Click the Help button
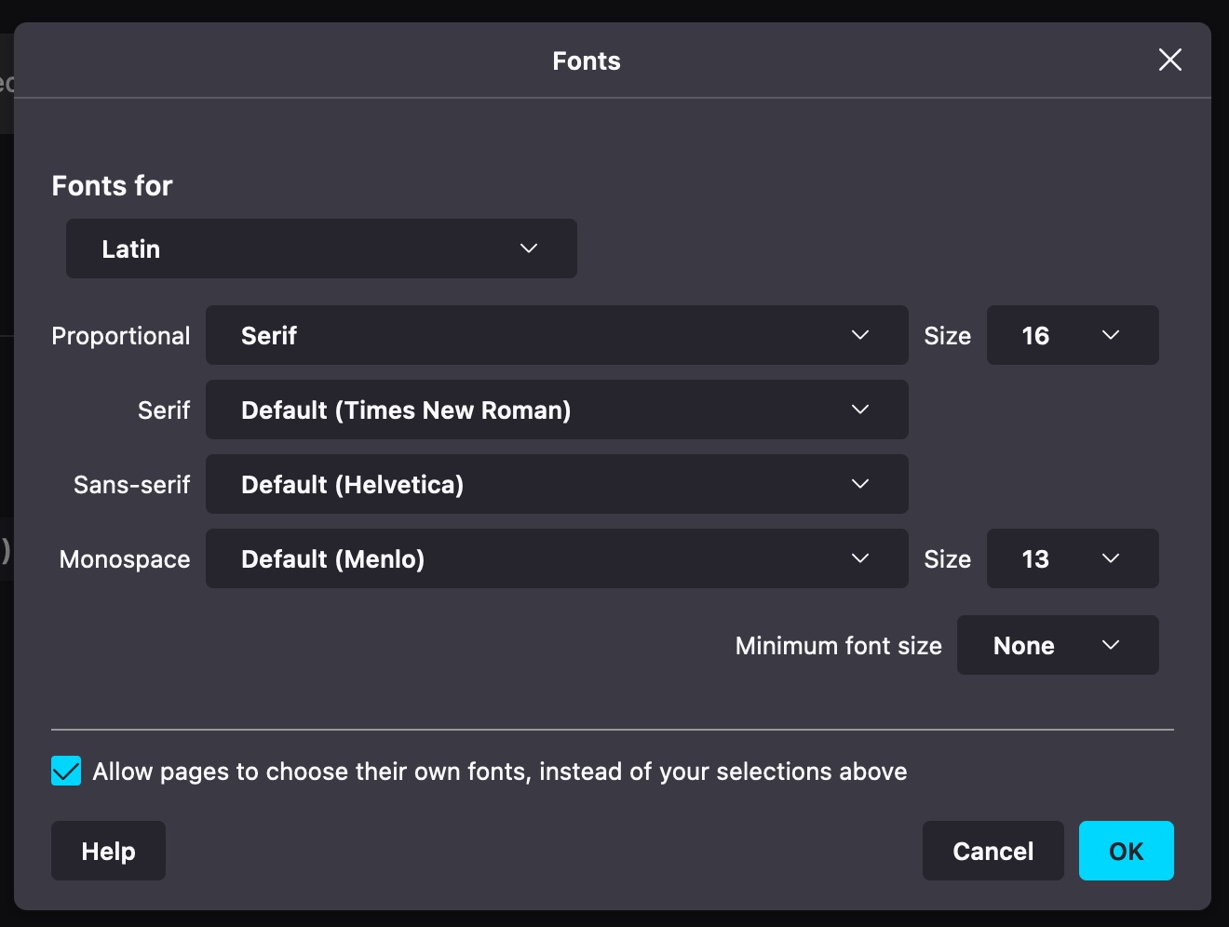The width and height of the screenshot is (1229, 927). 108,851
